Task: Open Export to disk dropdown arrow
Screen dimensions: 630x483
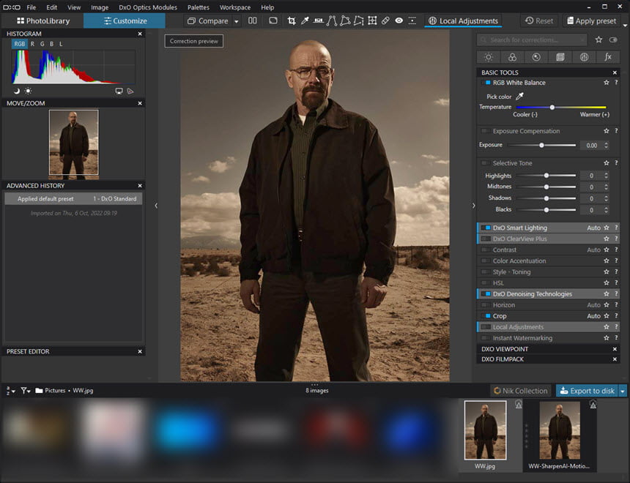Action: coord(623,391)
